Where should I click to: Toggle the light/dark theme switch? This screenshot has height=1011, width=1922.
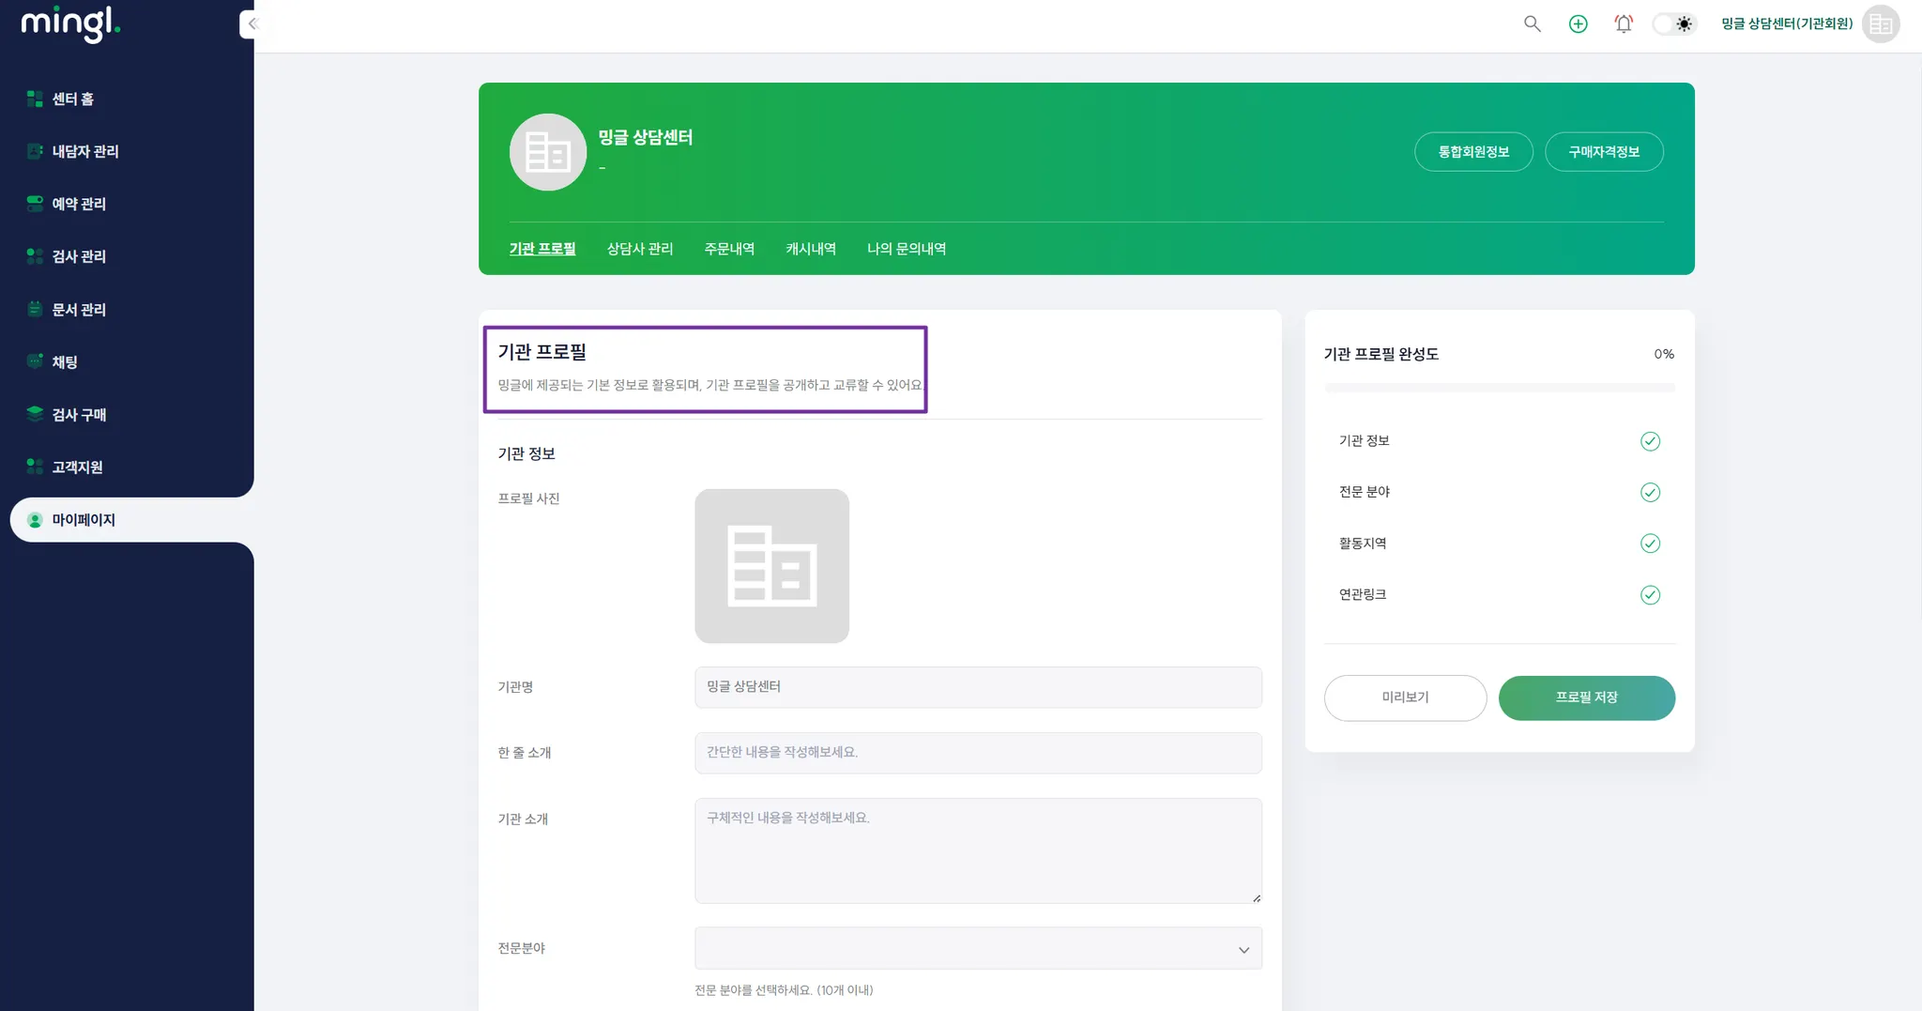pos(1674,24)
